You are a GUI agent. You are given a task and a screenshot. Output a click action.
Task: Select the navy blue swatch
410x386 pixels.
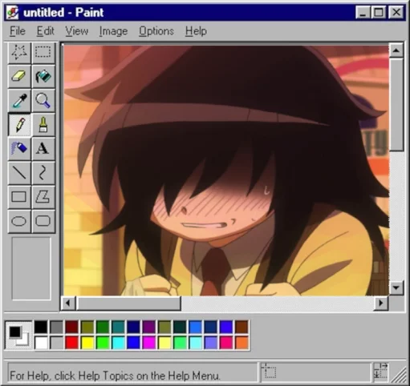click(x=133, y=328)
